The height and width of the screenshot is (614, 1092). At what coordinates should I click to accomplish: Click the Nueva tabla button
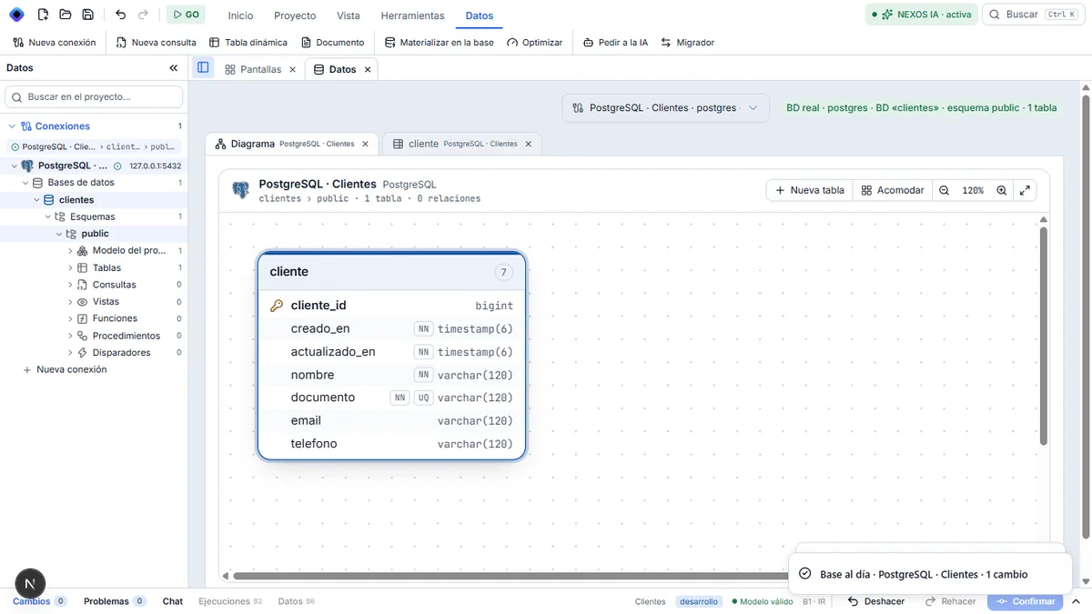point(810,190)
